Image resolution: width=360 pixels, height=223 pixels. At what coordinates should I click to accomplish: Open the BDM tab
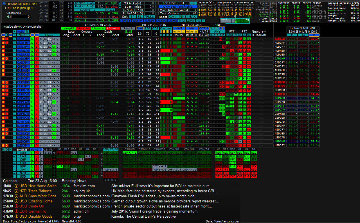(x=182, y=21)
